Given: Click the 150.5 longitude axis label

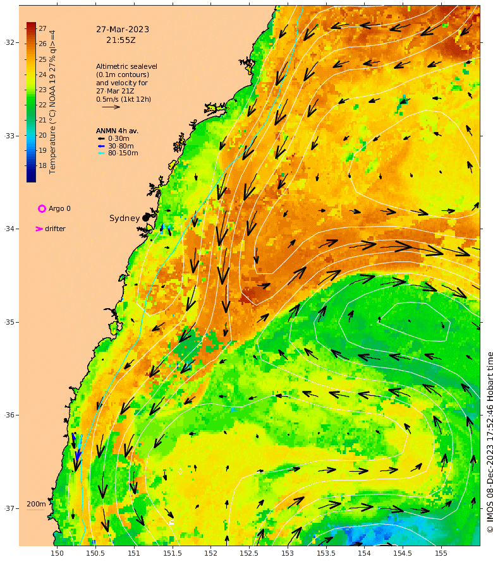Looking at the screenshot, I should pyautogui.click(x=95, y=553).
